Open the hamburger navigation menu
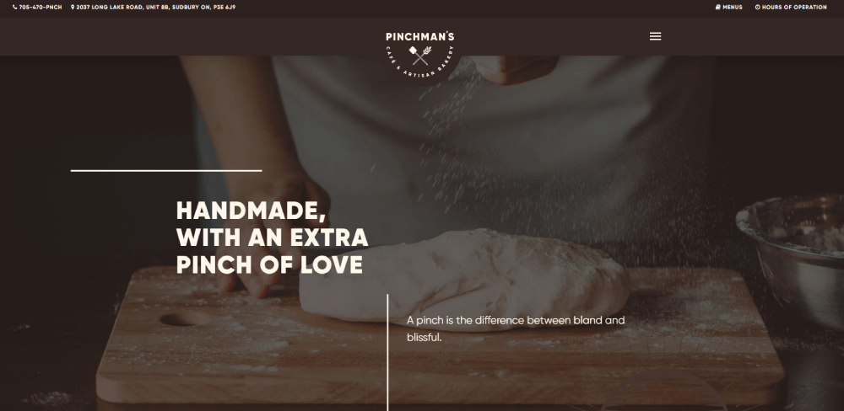 (x=655, y=36)
